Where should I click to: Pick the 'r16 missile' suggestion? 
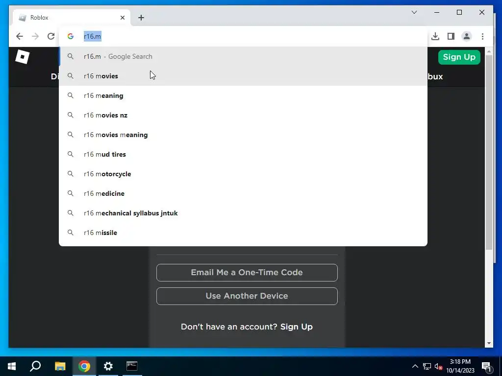click(243, 233)
